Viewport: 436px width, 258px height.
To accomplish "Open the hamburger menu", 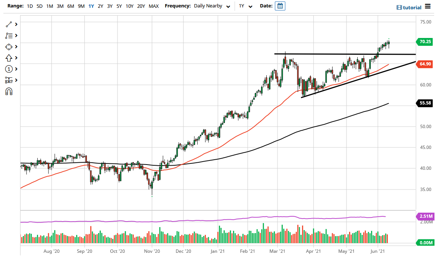I will (428, 7).
